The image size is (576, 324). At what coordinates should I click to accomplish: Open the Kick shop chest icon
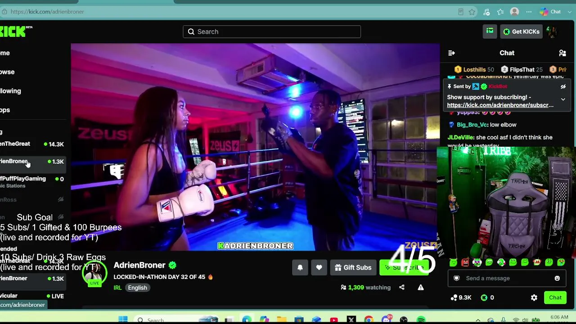click(490, 31)
